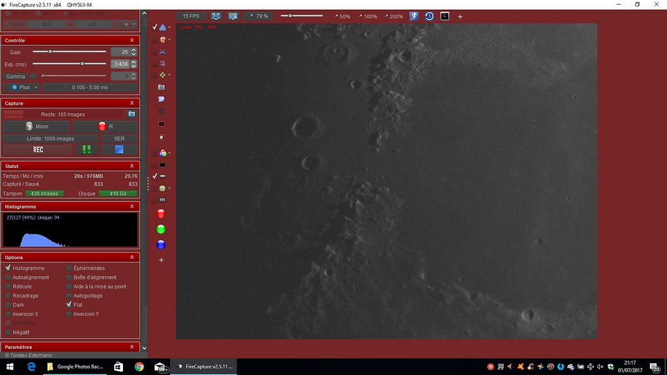Viewport: 667px width, 375px height.
Task: Click the Jupiter symbol icon
Action: [162, 63]
